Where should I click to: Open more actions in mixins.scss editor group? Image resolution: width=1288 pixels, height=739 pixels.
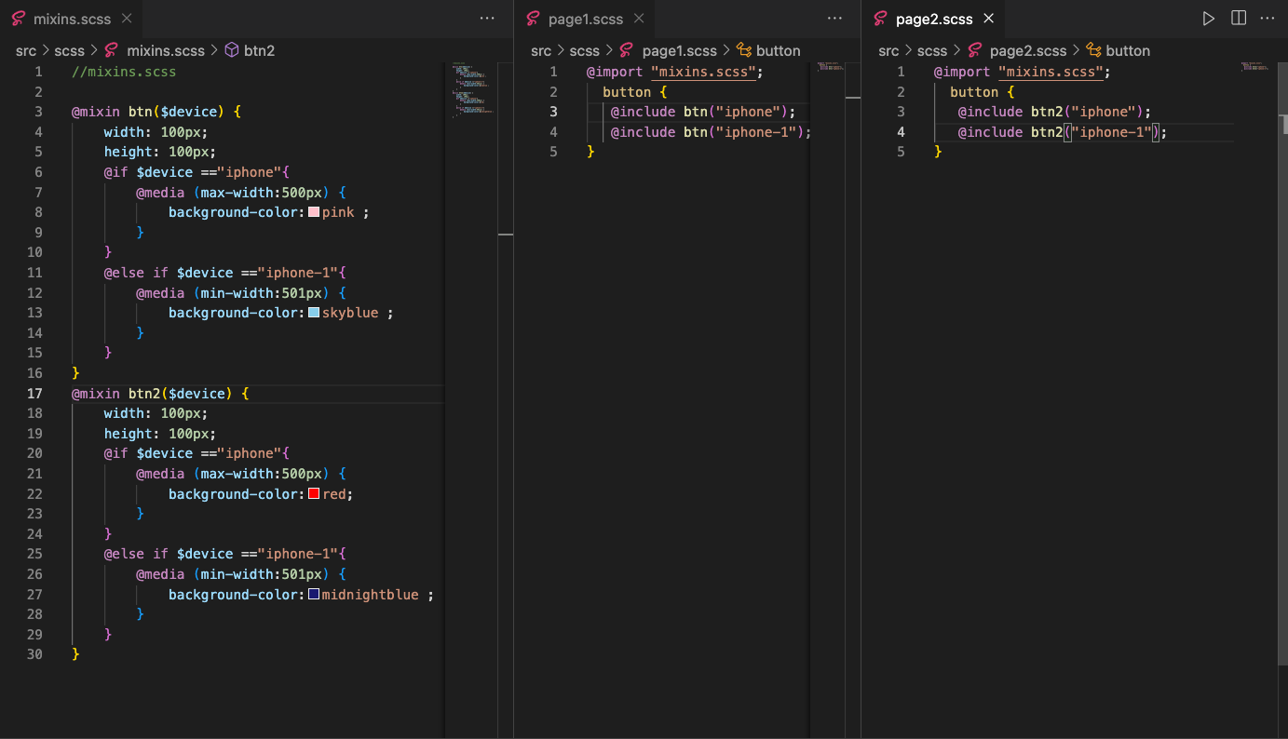[x=487, y=19]
